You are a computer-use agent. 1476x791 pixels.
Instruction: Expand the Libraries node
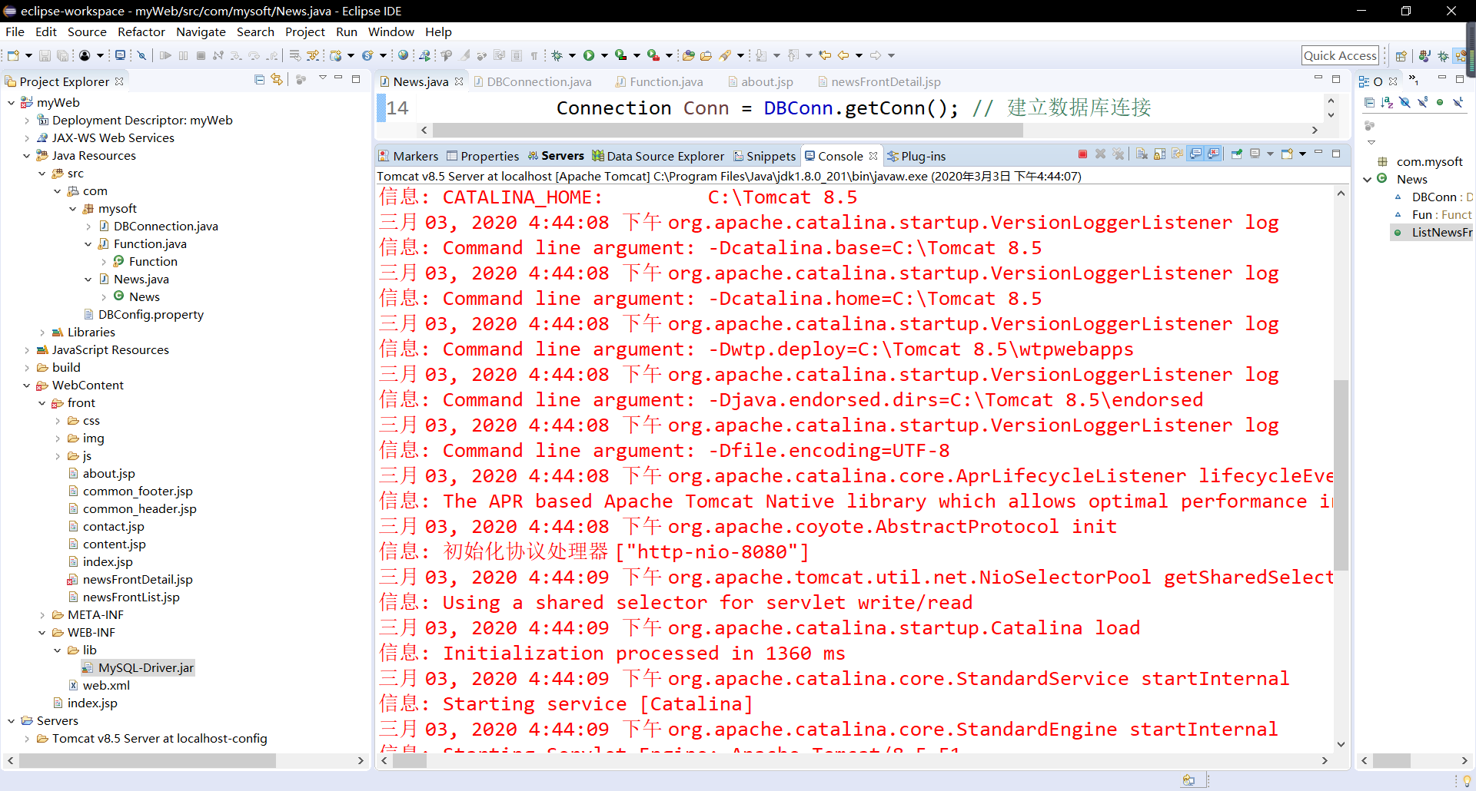pyautogui.click(x=42, y=332)
